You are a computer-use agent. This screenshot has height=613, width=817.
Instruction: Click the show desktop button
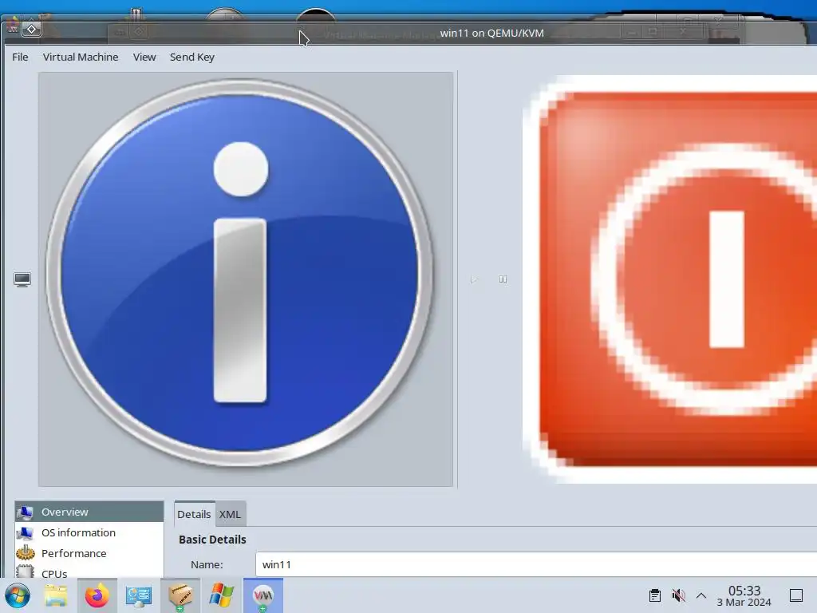pyautogui.click(x=796, y=595)
